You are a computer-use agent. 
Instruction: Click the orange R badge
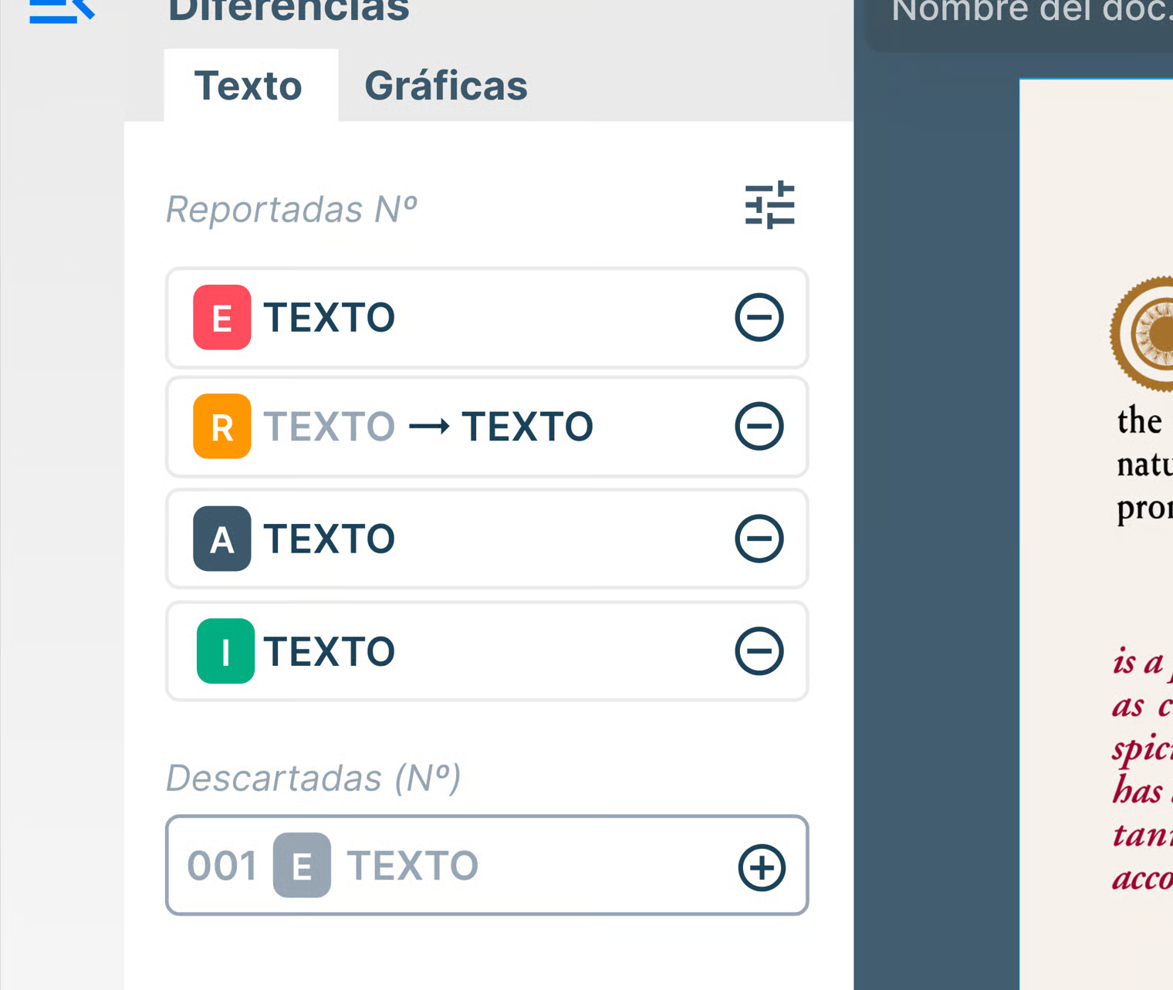222,426
